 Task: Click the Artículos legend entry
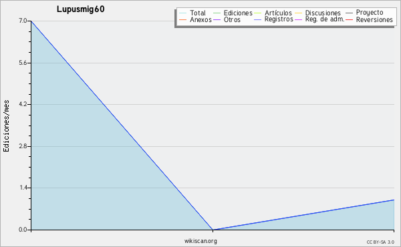pyautogui.click(x=273, y=13)
